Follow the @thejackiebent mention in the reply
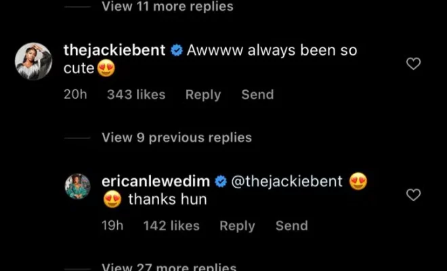The height and width of the screenshot is (271, 447). [286, 182]
